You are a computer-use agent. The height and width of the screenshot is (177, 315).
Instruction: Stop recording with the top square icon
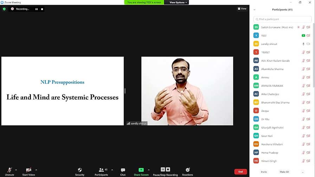click(x=42, y=9)
